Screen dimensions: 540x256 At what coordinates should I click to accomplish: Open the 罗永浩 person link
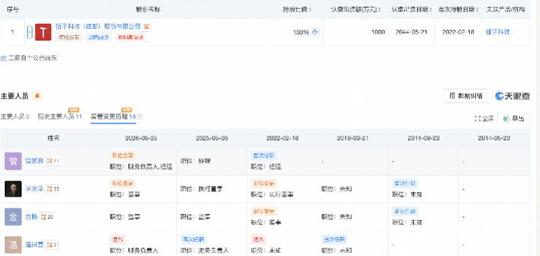click(34, 189)
